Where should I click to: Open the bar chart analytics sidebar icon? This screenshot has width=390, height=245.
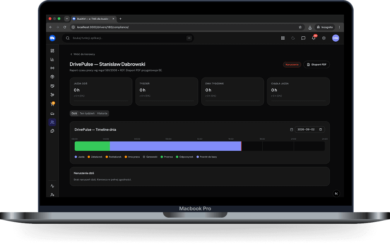(x=52, y=59)
